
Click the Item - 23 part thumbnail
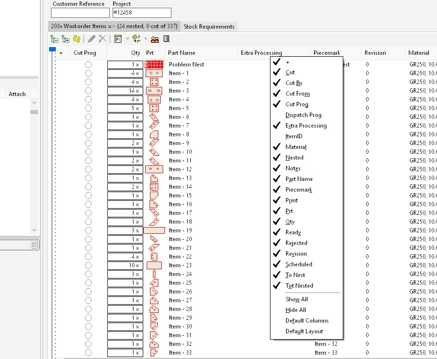point(154,265)
